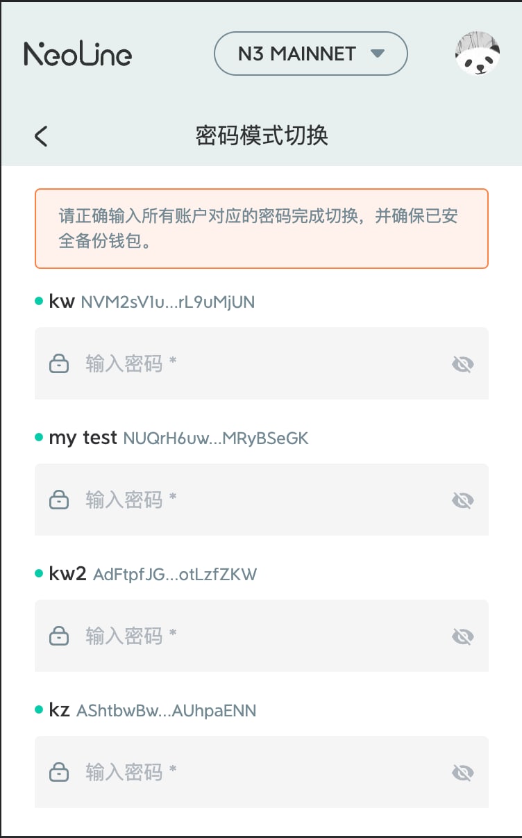The height and width of the screenshot is (838, 522).
Task: Click the lock icon for my test account
Action: [60, 500]
